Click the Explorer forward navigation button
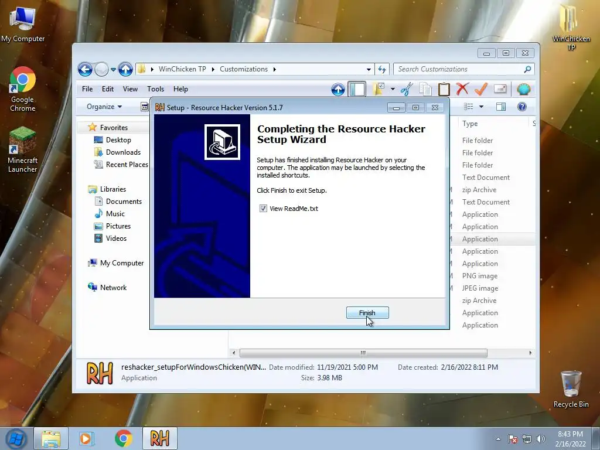600x450 pixels. [101, 69]
